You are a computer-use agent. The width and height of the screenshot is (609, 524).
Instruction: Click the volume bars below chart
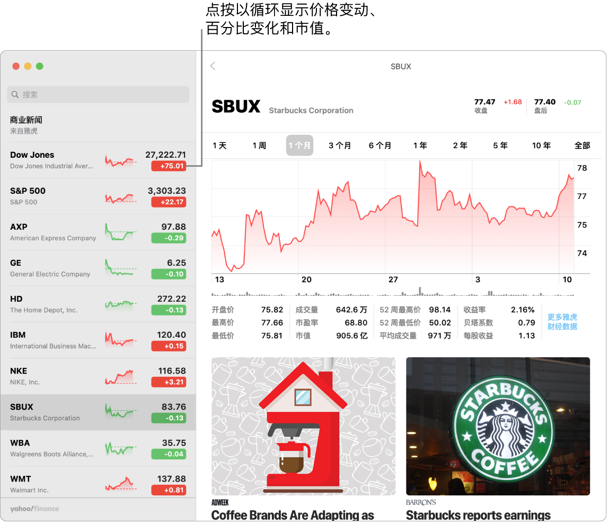point(393,293)
